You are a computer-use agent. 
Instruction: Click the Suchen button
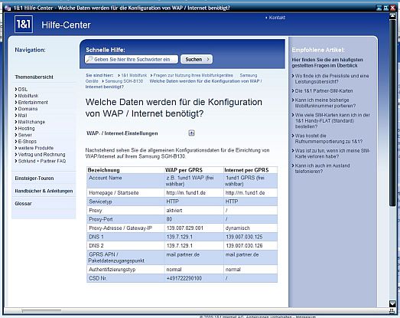196,59
